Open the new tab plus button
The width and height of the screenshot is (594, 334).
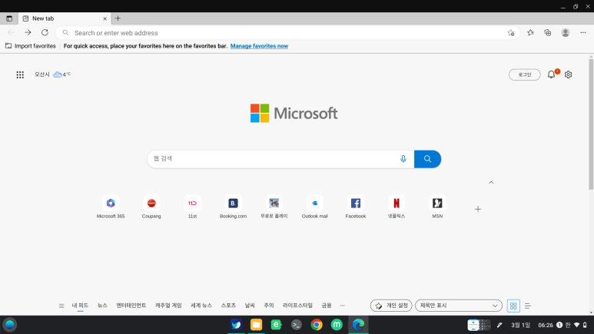(118, 18)
